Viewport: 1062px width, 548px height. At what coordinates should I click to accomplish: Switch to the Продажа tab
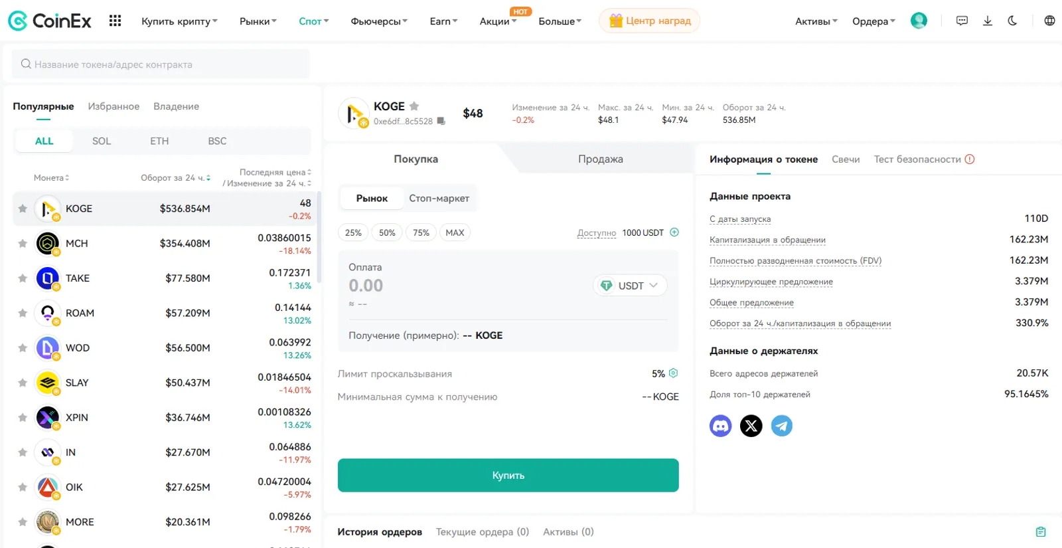[600, 159]
